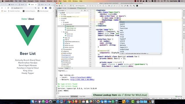Viewport: 185px width, 104px height.
Task: Select App.vue in the project tree
Action: [67, 38]
